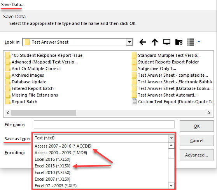Image resolution: width=217 pixels, height=190 pixels.
Task: Pick Access 2000 - 2003 (*.MDB) type
Action: pyautogui.click(x=61, y=153)
